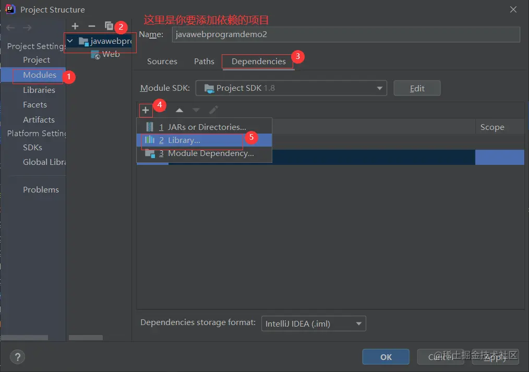Switch to the Paths tab
Viewport: 529px width, 372px height.
coord(204,62)
